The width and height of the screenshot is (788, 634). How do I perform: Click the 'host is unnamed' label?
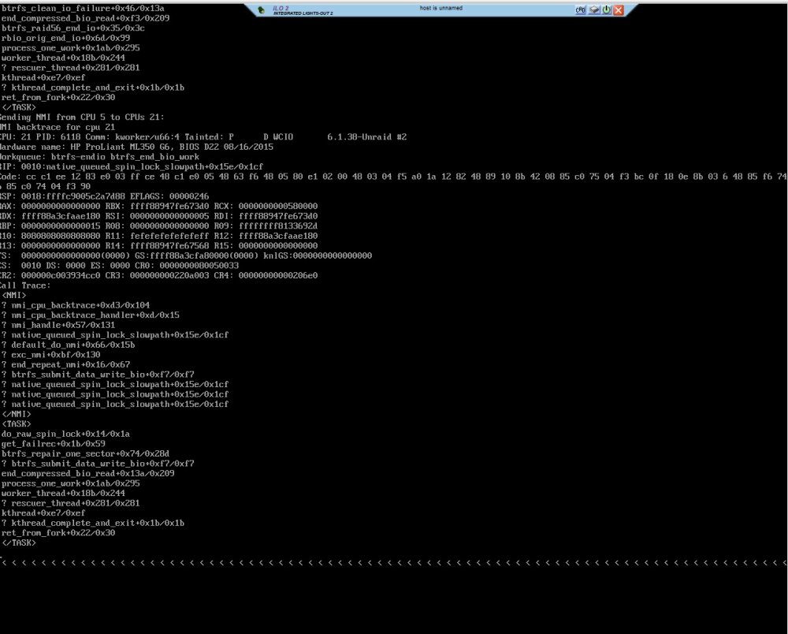click(440, 8)
